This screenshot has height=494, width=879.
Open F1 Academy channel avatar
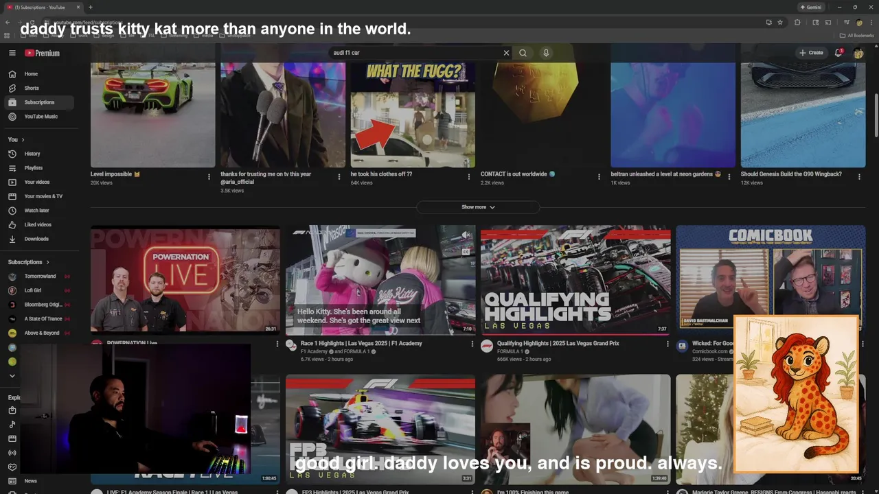pyautogui.click(x=291, y=345)
